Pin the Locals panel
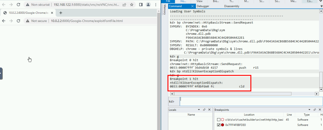The height and width of the screenshot is (130, 323). [x=204, y=110]
